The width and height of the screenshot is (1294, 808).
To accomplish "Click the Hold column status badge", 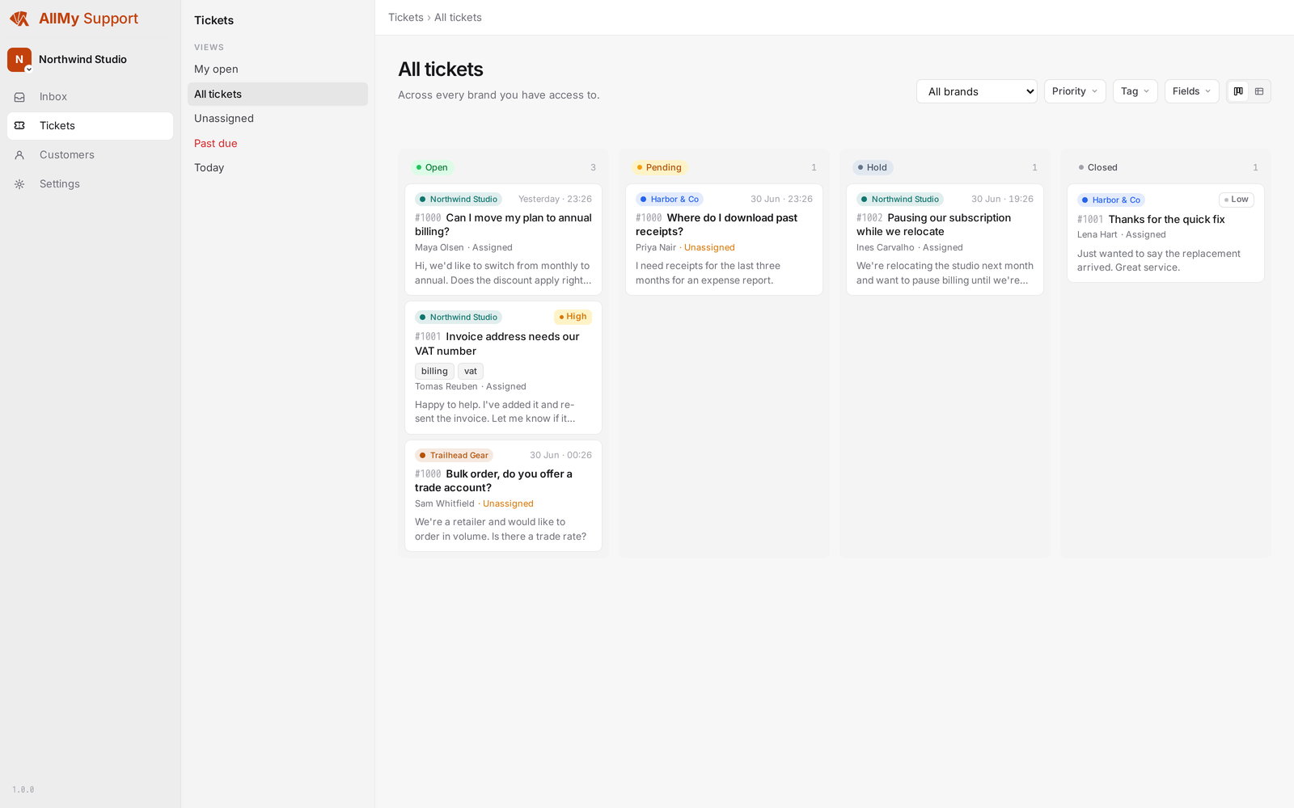I will click(x=873, y=167).
